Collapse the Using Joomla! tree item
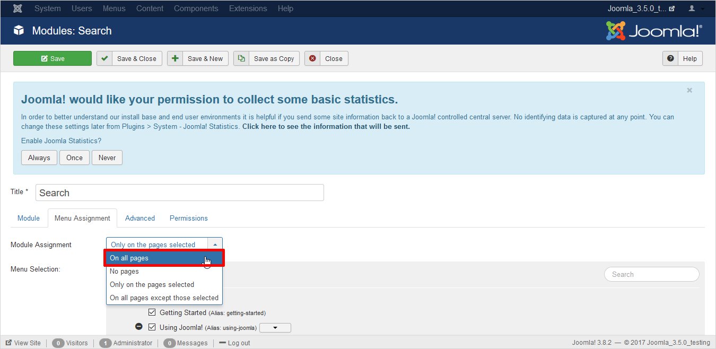The width and height of the screenshot is (716, 349). (x=139, y=327)
